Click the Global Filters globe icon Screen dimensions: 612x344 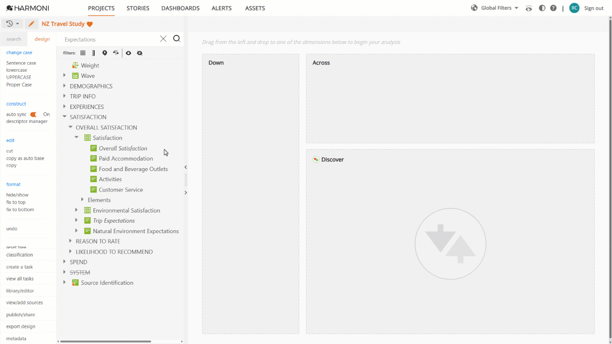pos(474,8)
